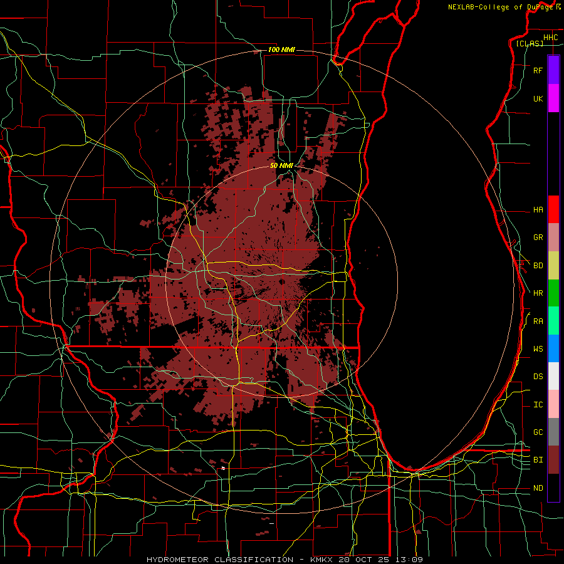Image resolution: width=564 pixels, height=564 pixels.
Task: Click the 'BI' legend label
Action: pyautogui.click(x=538, y=460)
